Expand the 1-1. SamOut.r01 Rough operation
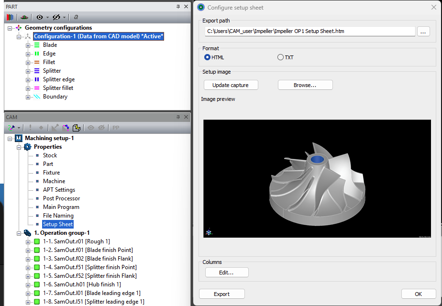 point(28,241)
